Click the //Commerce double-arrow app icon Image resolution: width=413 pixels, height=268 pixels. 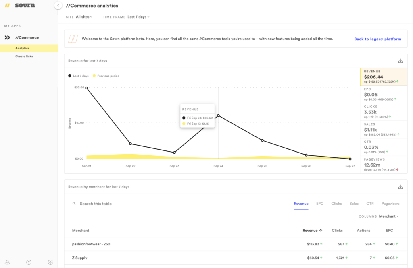tap(7, 37)
